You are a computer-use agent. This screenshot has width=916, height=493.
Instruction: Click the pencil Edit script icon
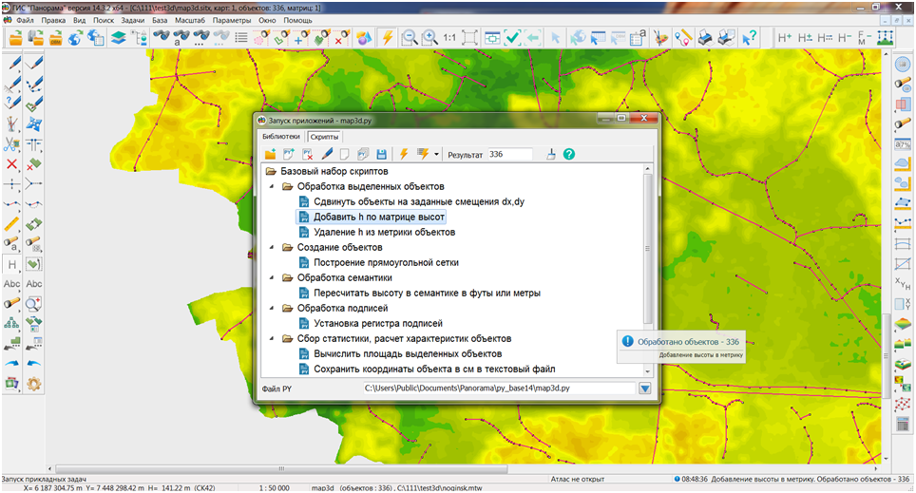(x=327, y=154)
